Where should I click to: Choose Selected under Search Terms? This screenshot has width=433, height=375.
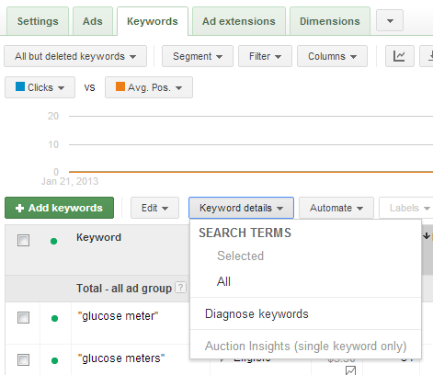(x=240, y=256)
